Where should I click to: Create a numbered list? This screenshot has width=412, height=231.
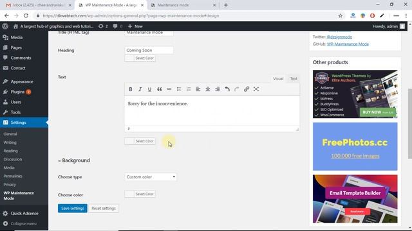tap(189, 89)
